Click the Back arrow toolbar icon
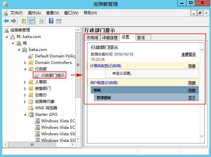 pyautogui.click(x=6, y=21)
